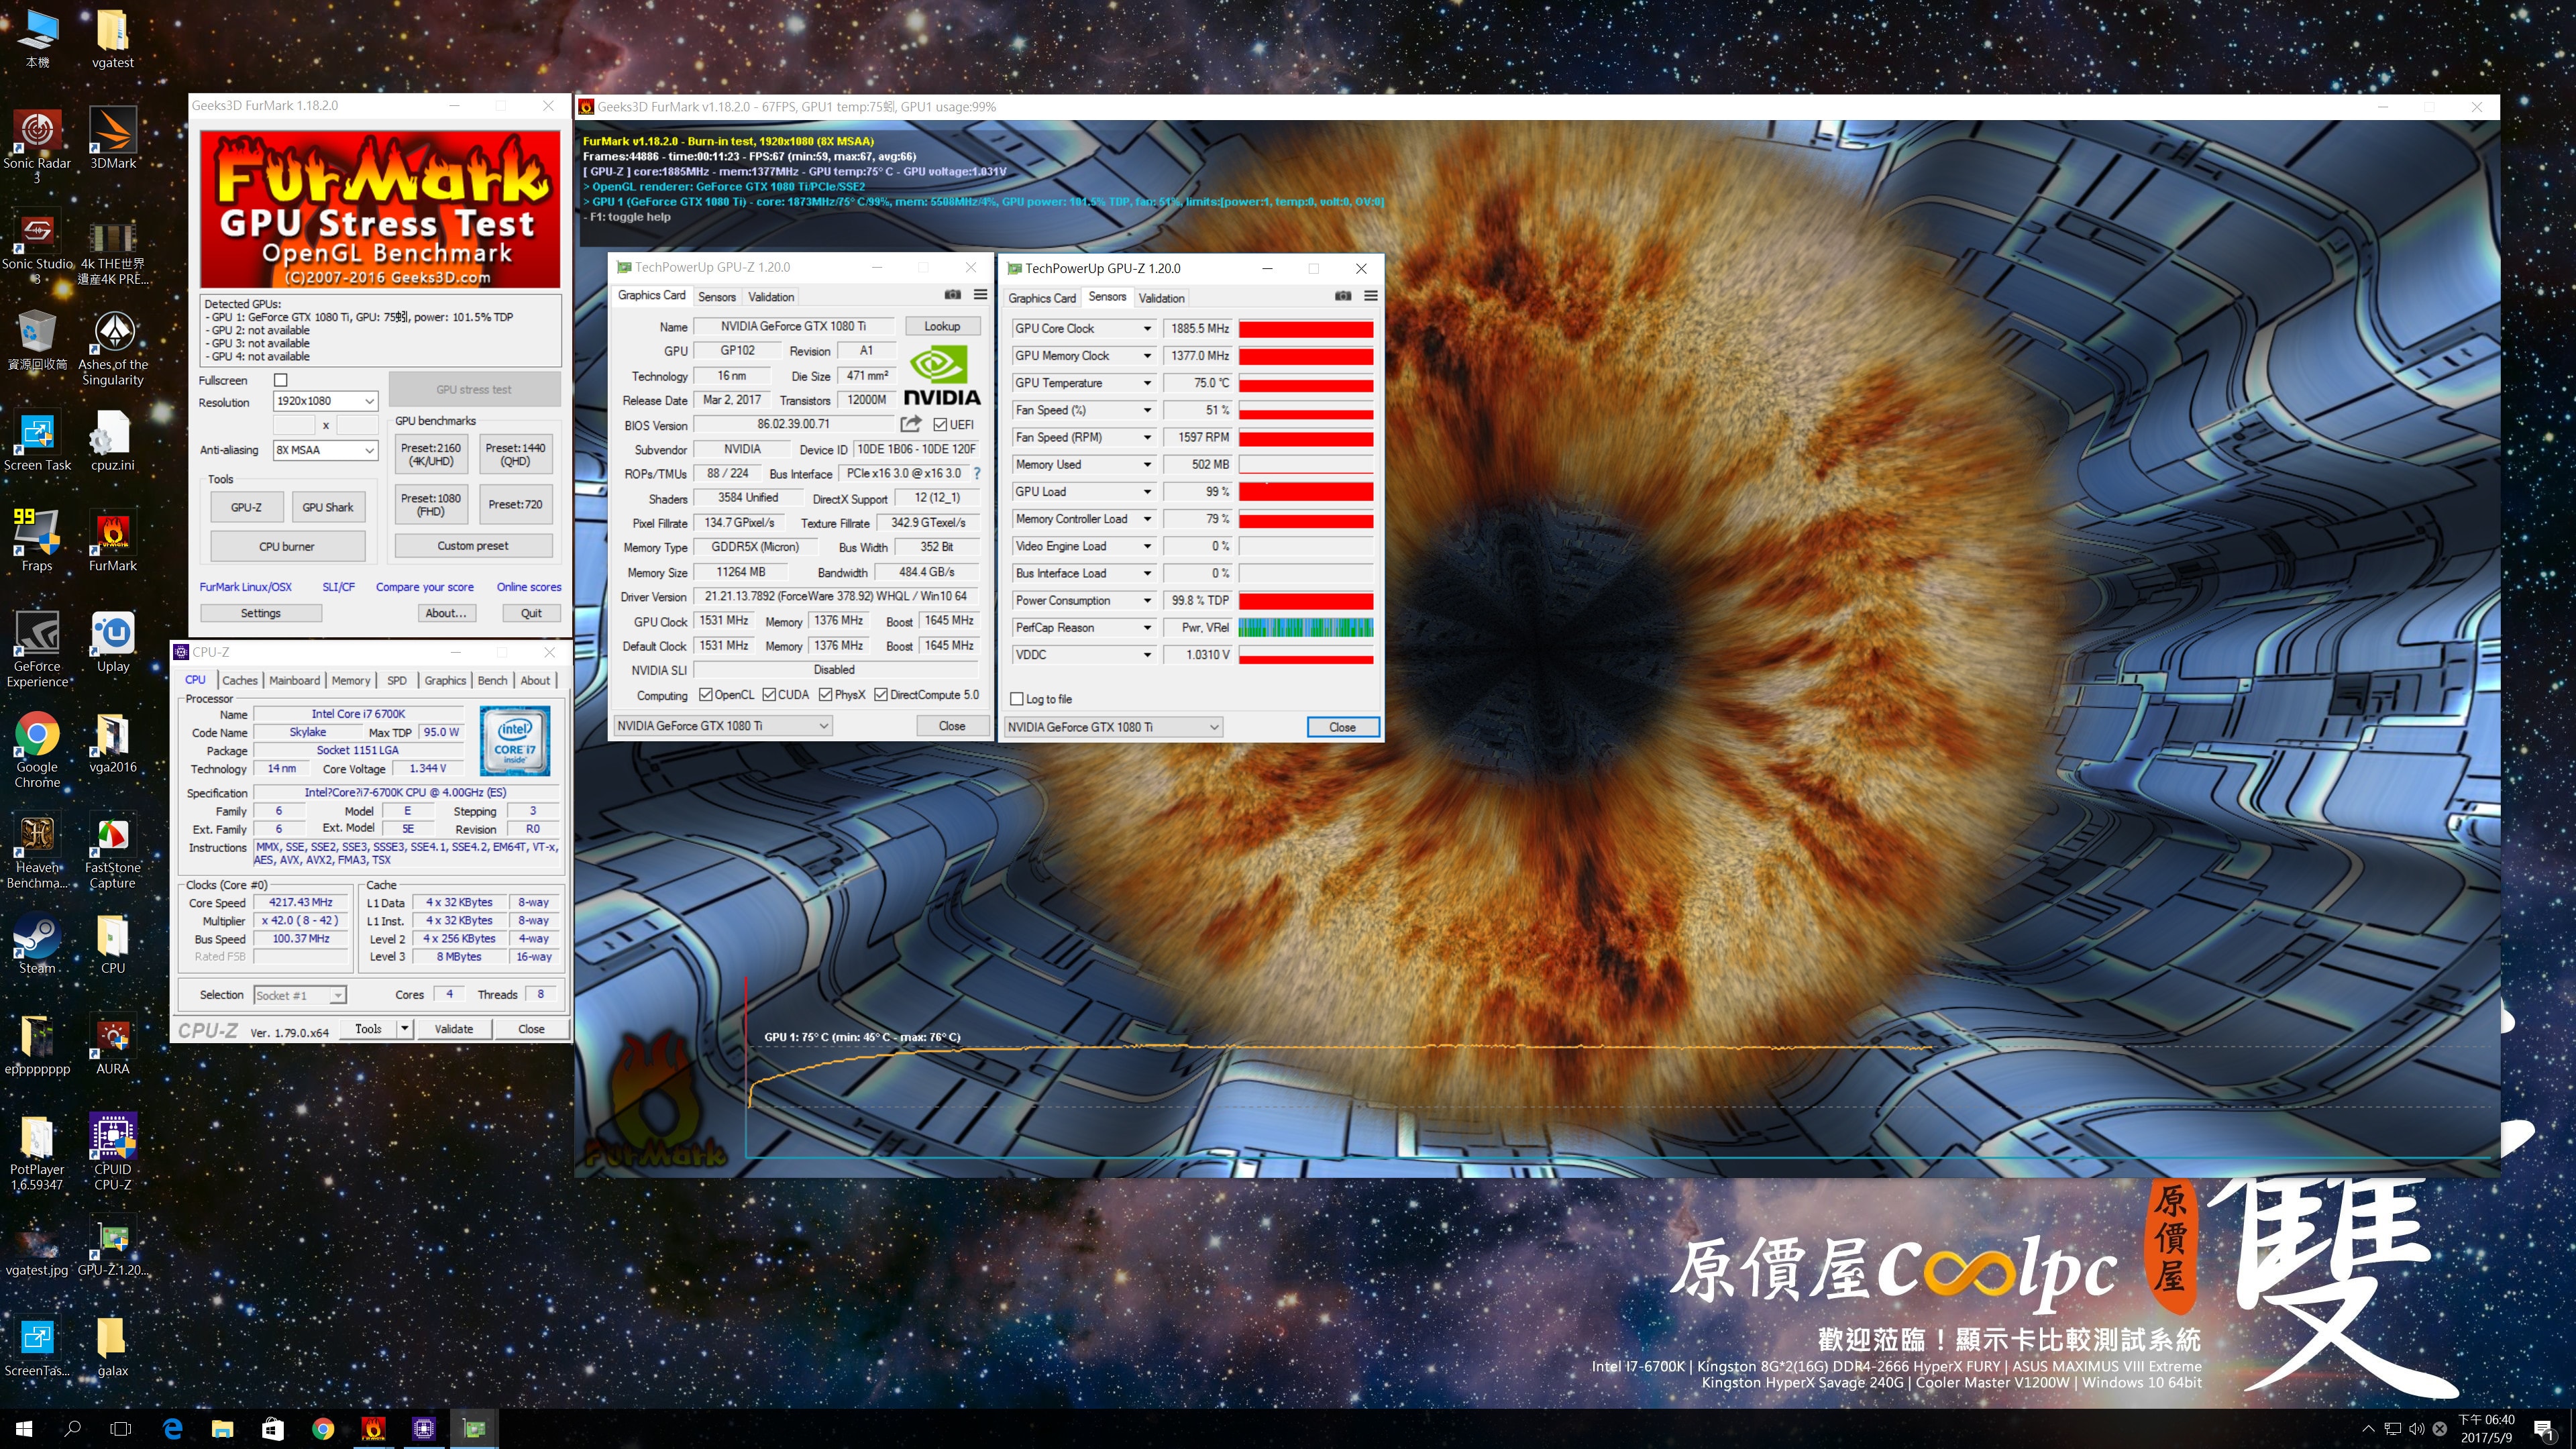This screenshot has height=1449, width=2576.
Task: Enable the Log to file checkbox
Action: click(1017, 699)
